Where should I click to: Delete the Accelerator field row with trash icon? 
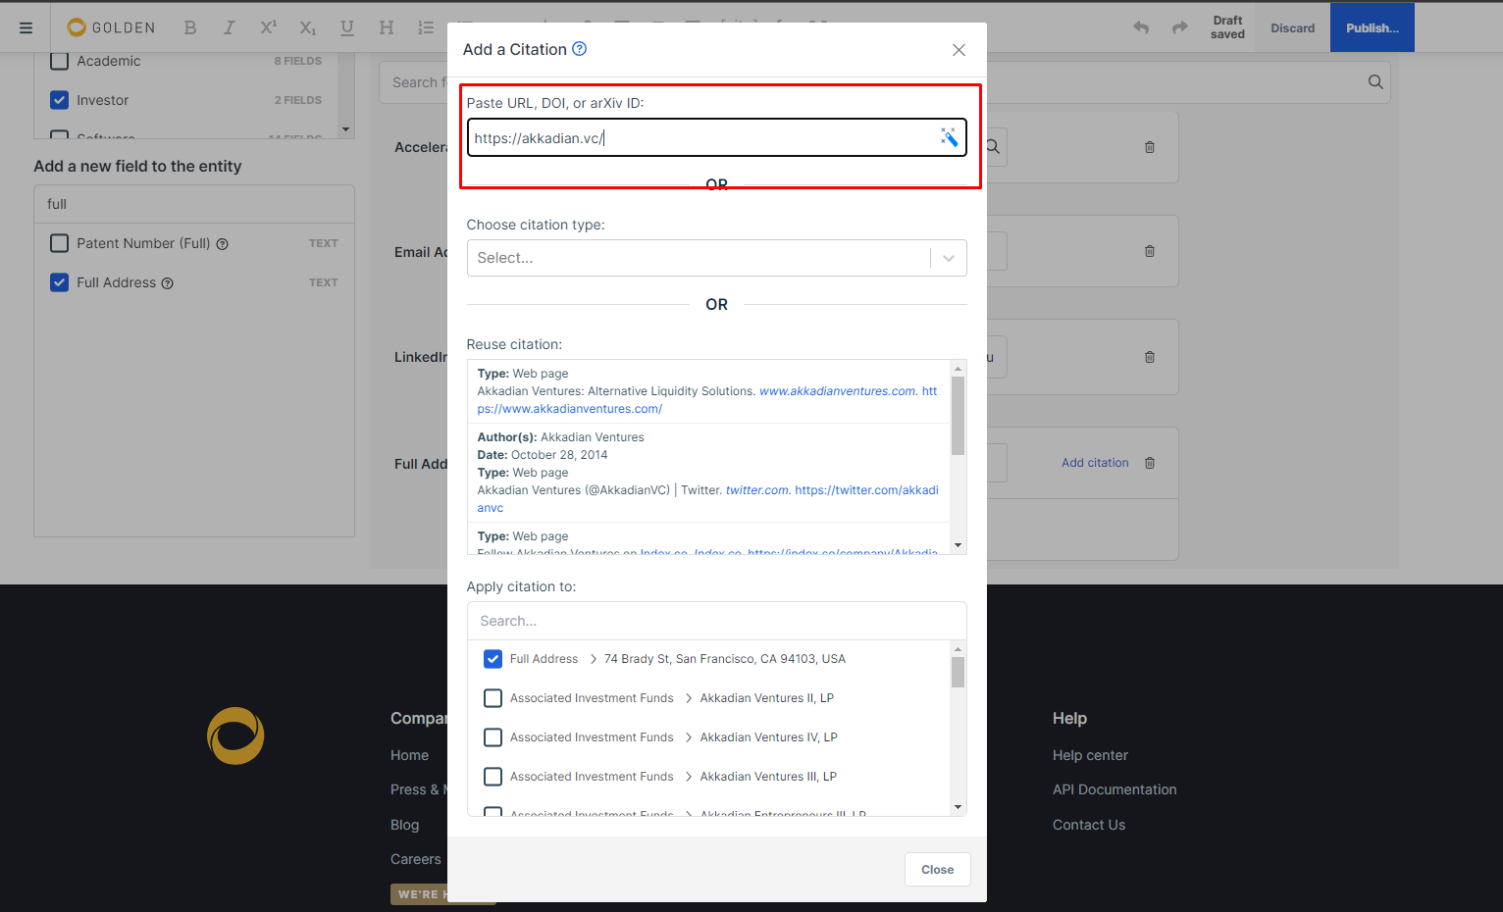point(1150,147)
